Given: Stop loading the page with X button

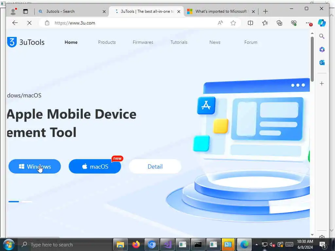Looking at the screenshot, I should [x=29, y=23].
